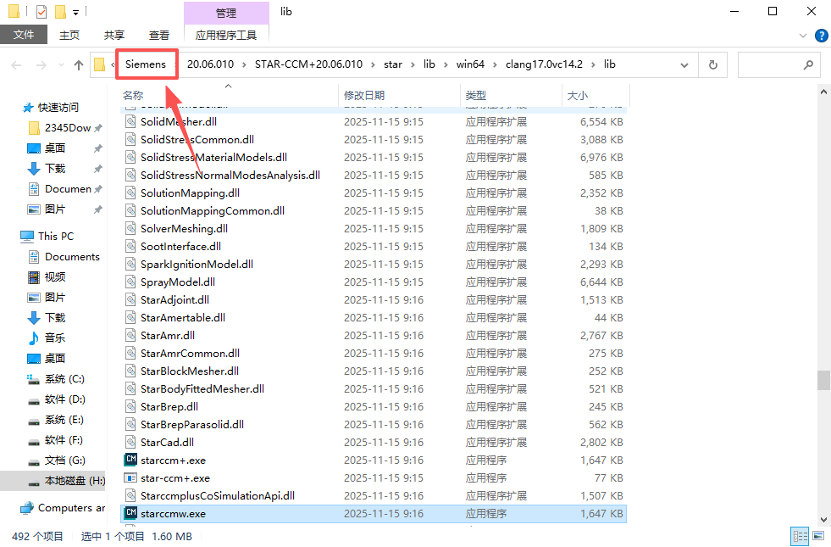The height and width of the screenshot is (547, 831).
Task: Click the starccm+.exe file icon
Action: coord(130,460)
